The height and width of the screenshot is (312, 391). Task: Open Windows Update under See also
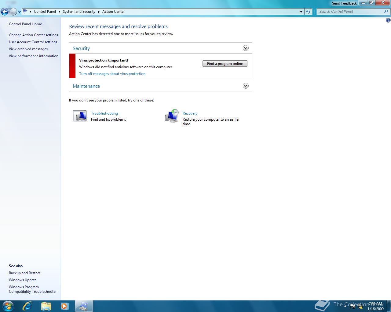23,280
